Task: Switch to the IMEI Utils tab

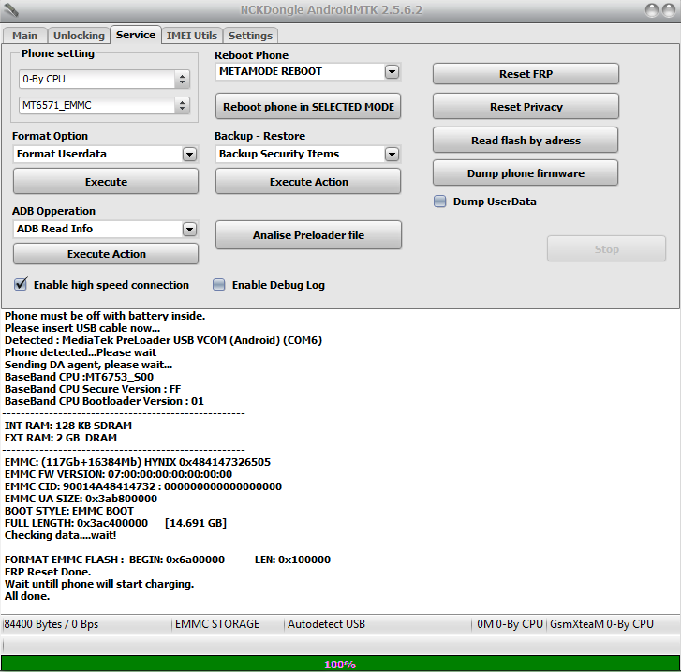Action: pos(191,36)
